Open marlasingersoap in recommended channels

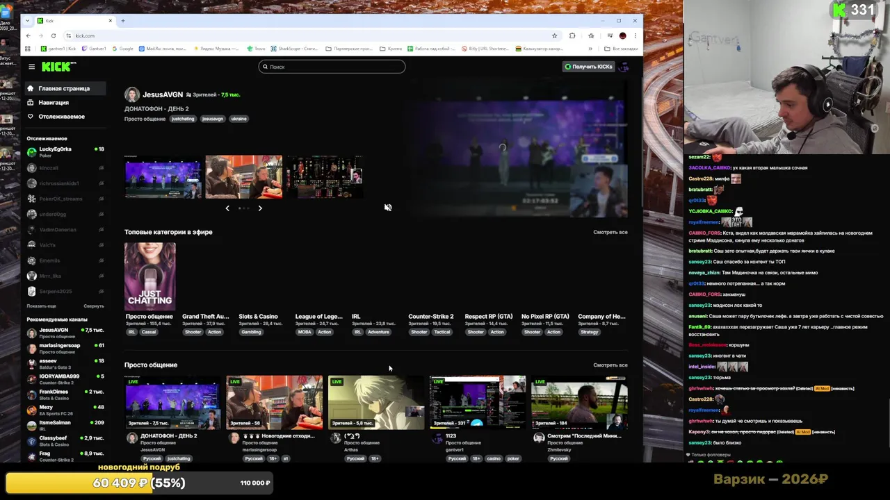coord(66,349)
